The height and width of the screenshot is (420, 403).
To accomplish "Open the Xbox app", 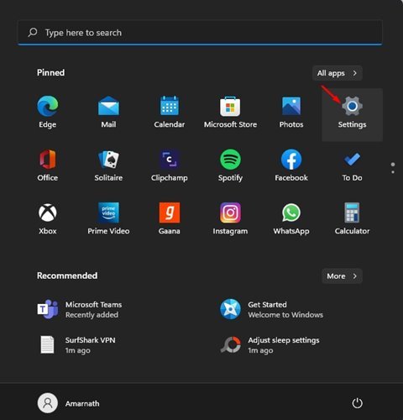I will [x=48, y=213].
